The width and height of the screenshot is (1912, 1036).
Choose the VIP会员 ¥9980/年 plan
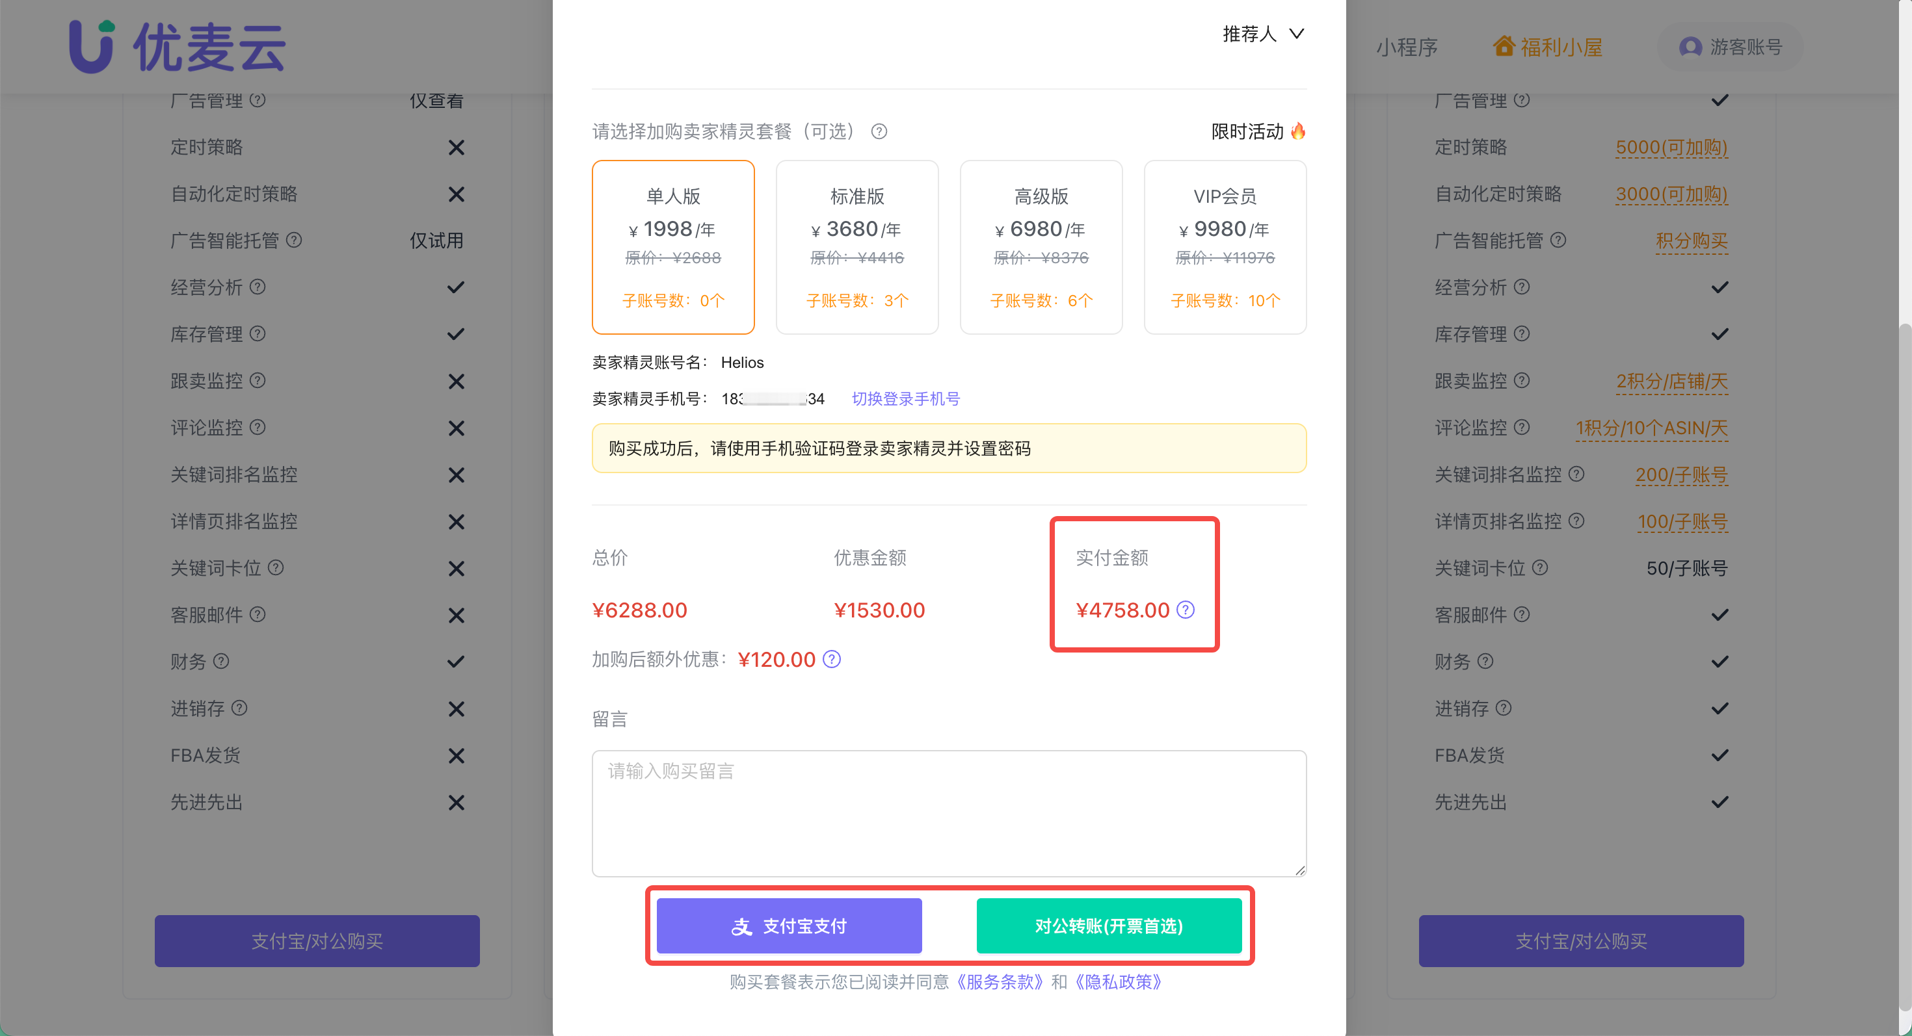tap(1225, 247)
